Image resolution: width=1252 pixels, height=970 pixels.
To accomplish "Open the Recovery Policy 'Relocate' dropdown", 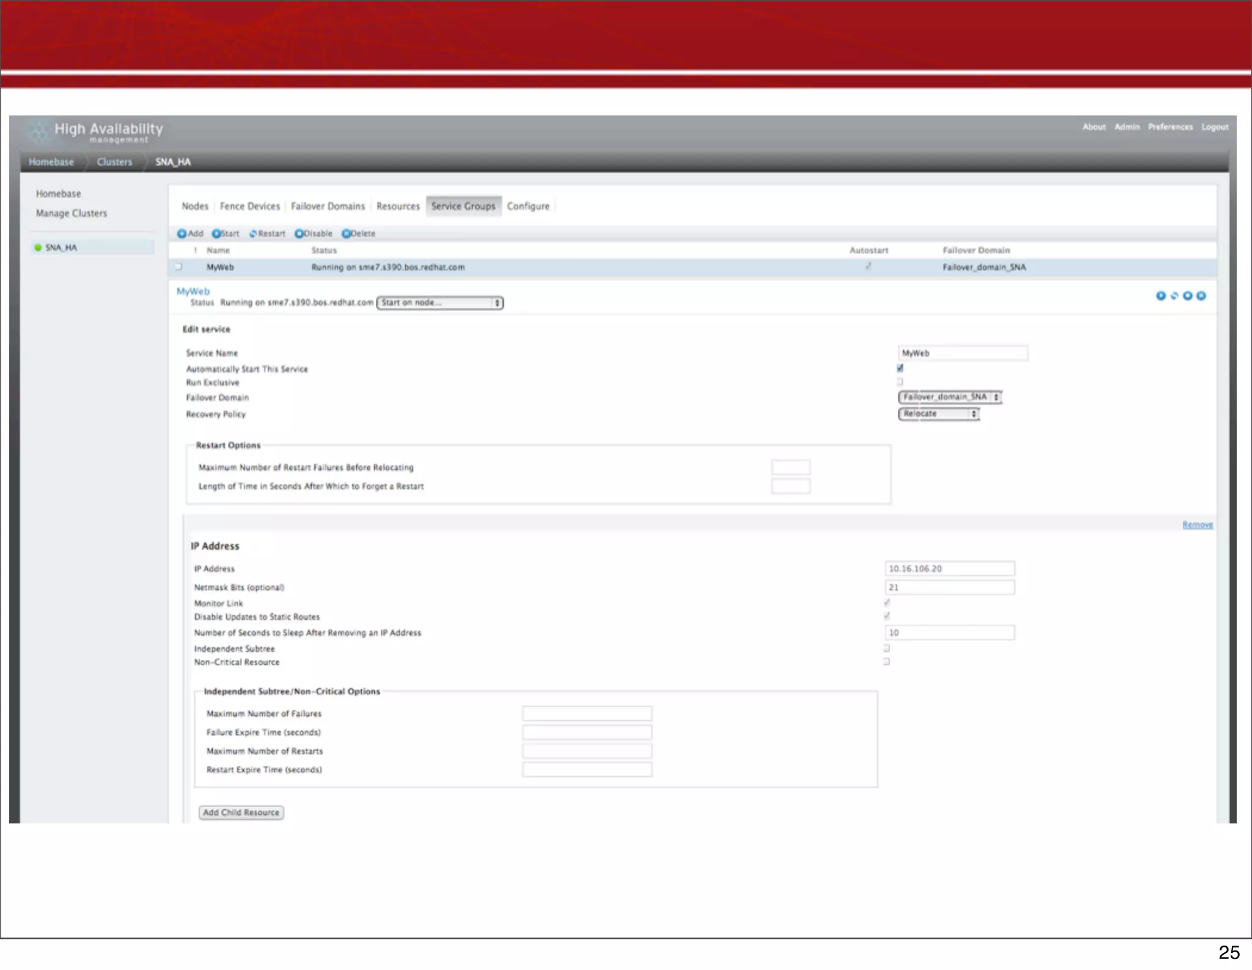I will [938, 414].
